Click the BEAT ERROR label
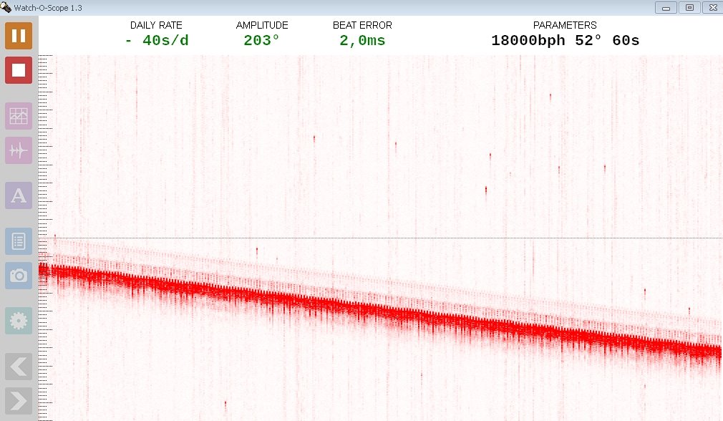 pos(362,25)
